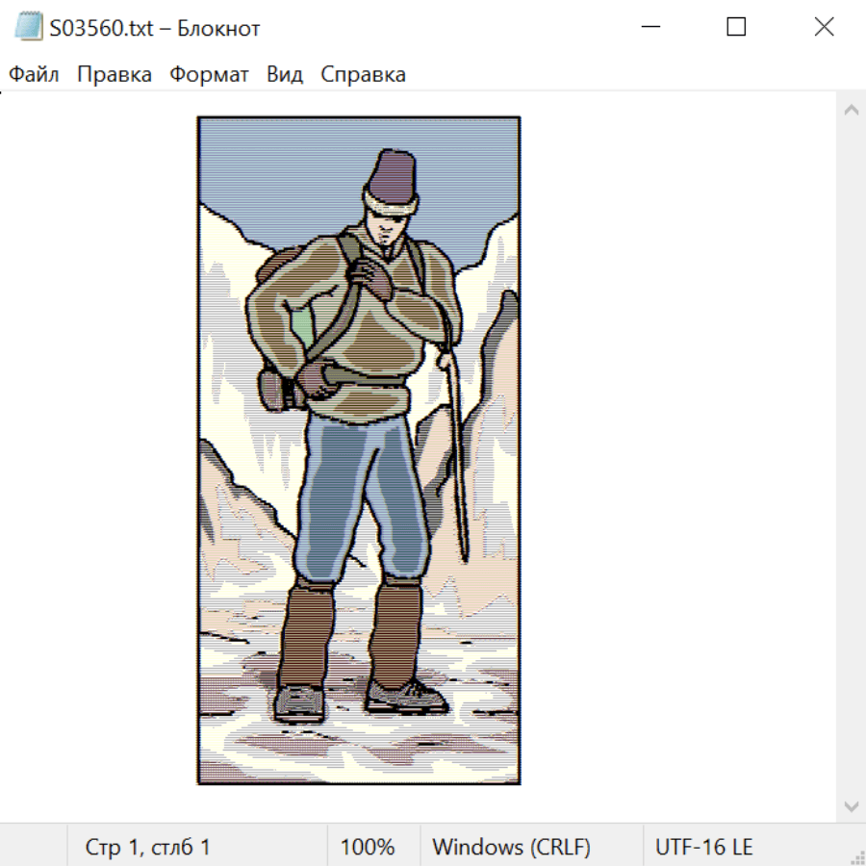This screenshot has height=866, width=866.
Task: Click the Notepad icon in title bar
Action: tap(28, 28)
